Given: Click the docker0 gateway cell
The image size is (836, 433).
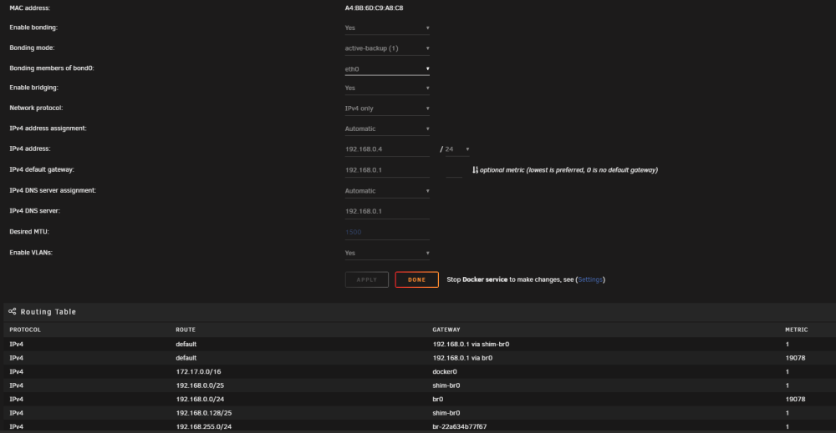Looking at the screenshot, I should click(x=445, y=372).
